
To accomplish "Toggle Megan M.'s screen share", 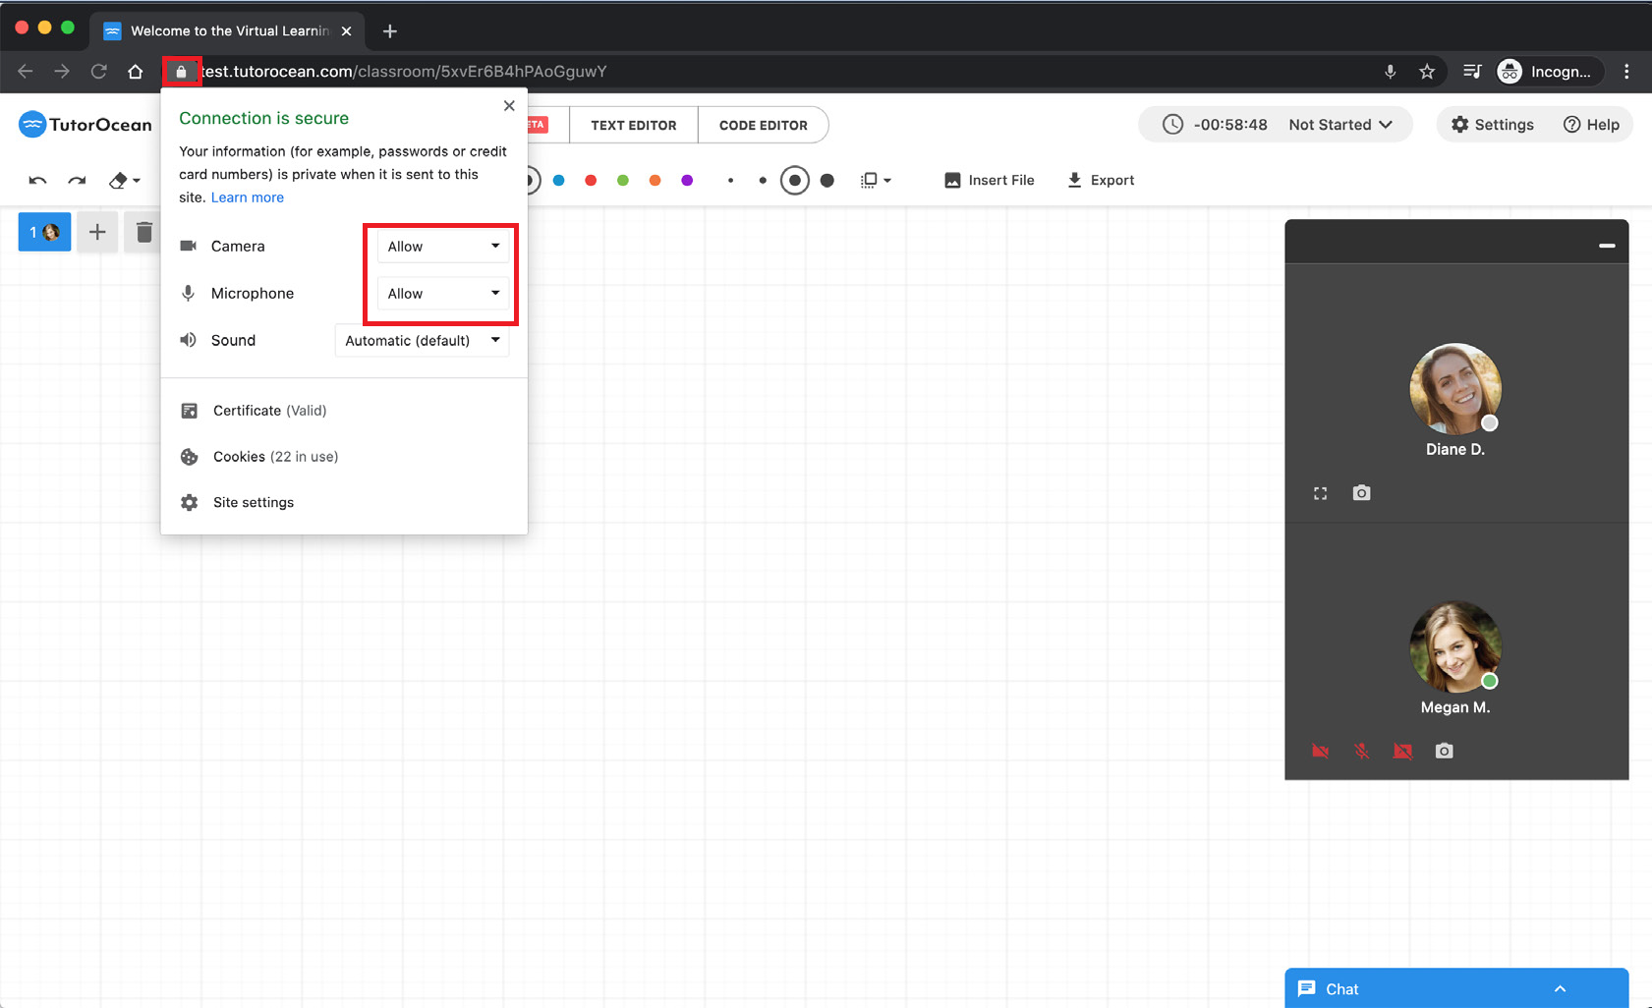I will point(1403,751).
